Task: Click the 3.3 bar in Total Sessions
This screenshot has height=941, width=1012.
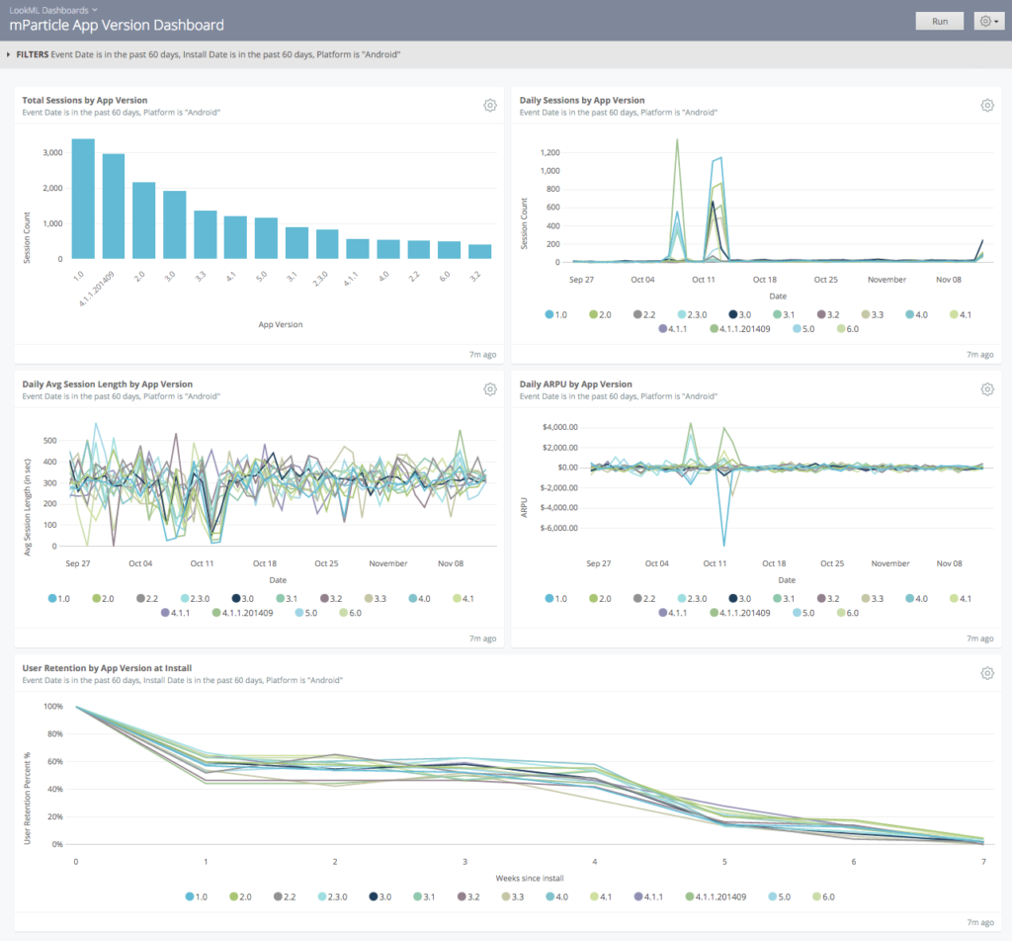Action: click(x=206, y=235)
